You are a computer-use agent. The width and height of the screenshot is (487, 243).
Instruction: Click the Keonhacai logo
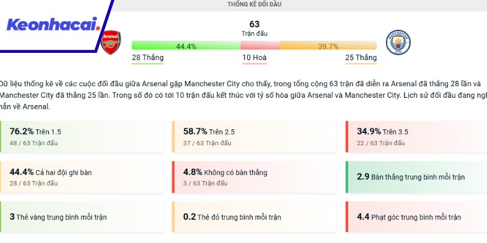coord(52,25)
